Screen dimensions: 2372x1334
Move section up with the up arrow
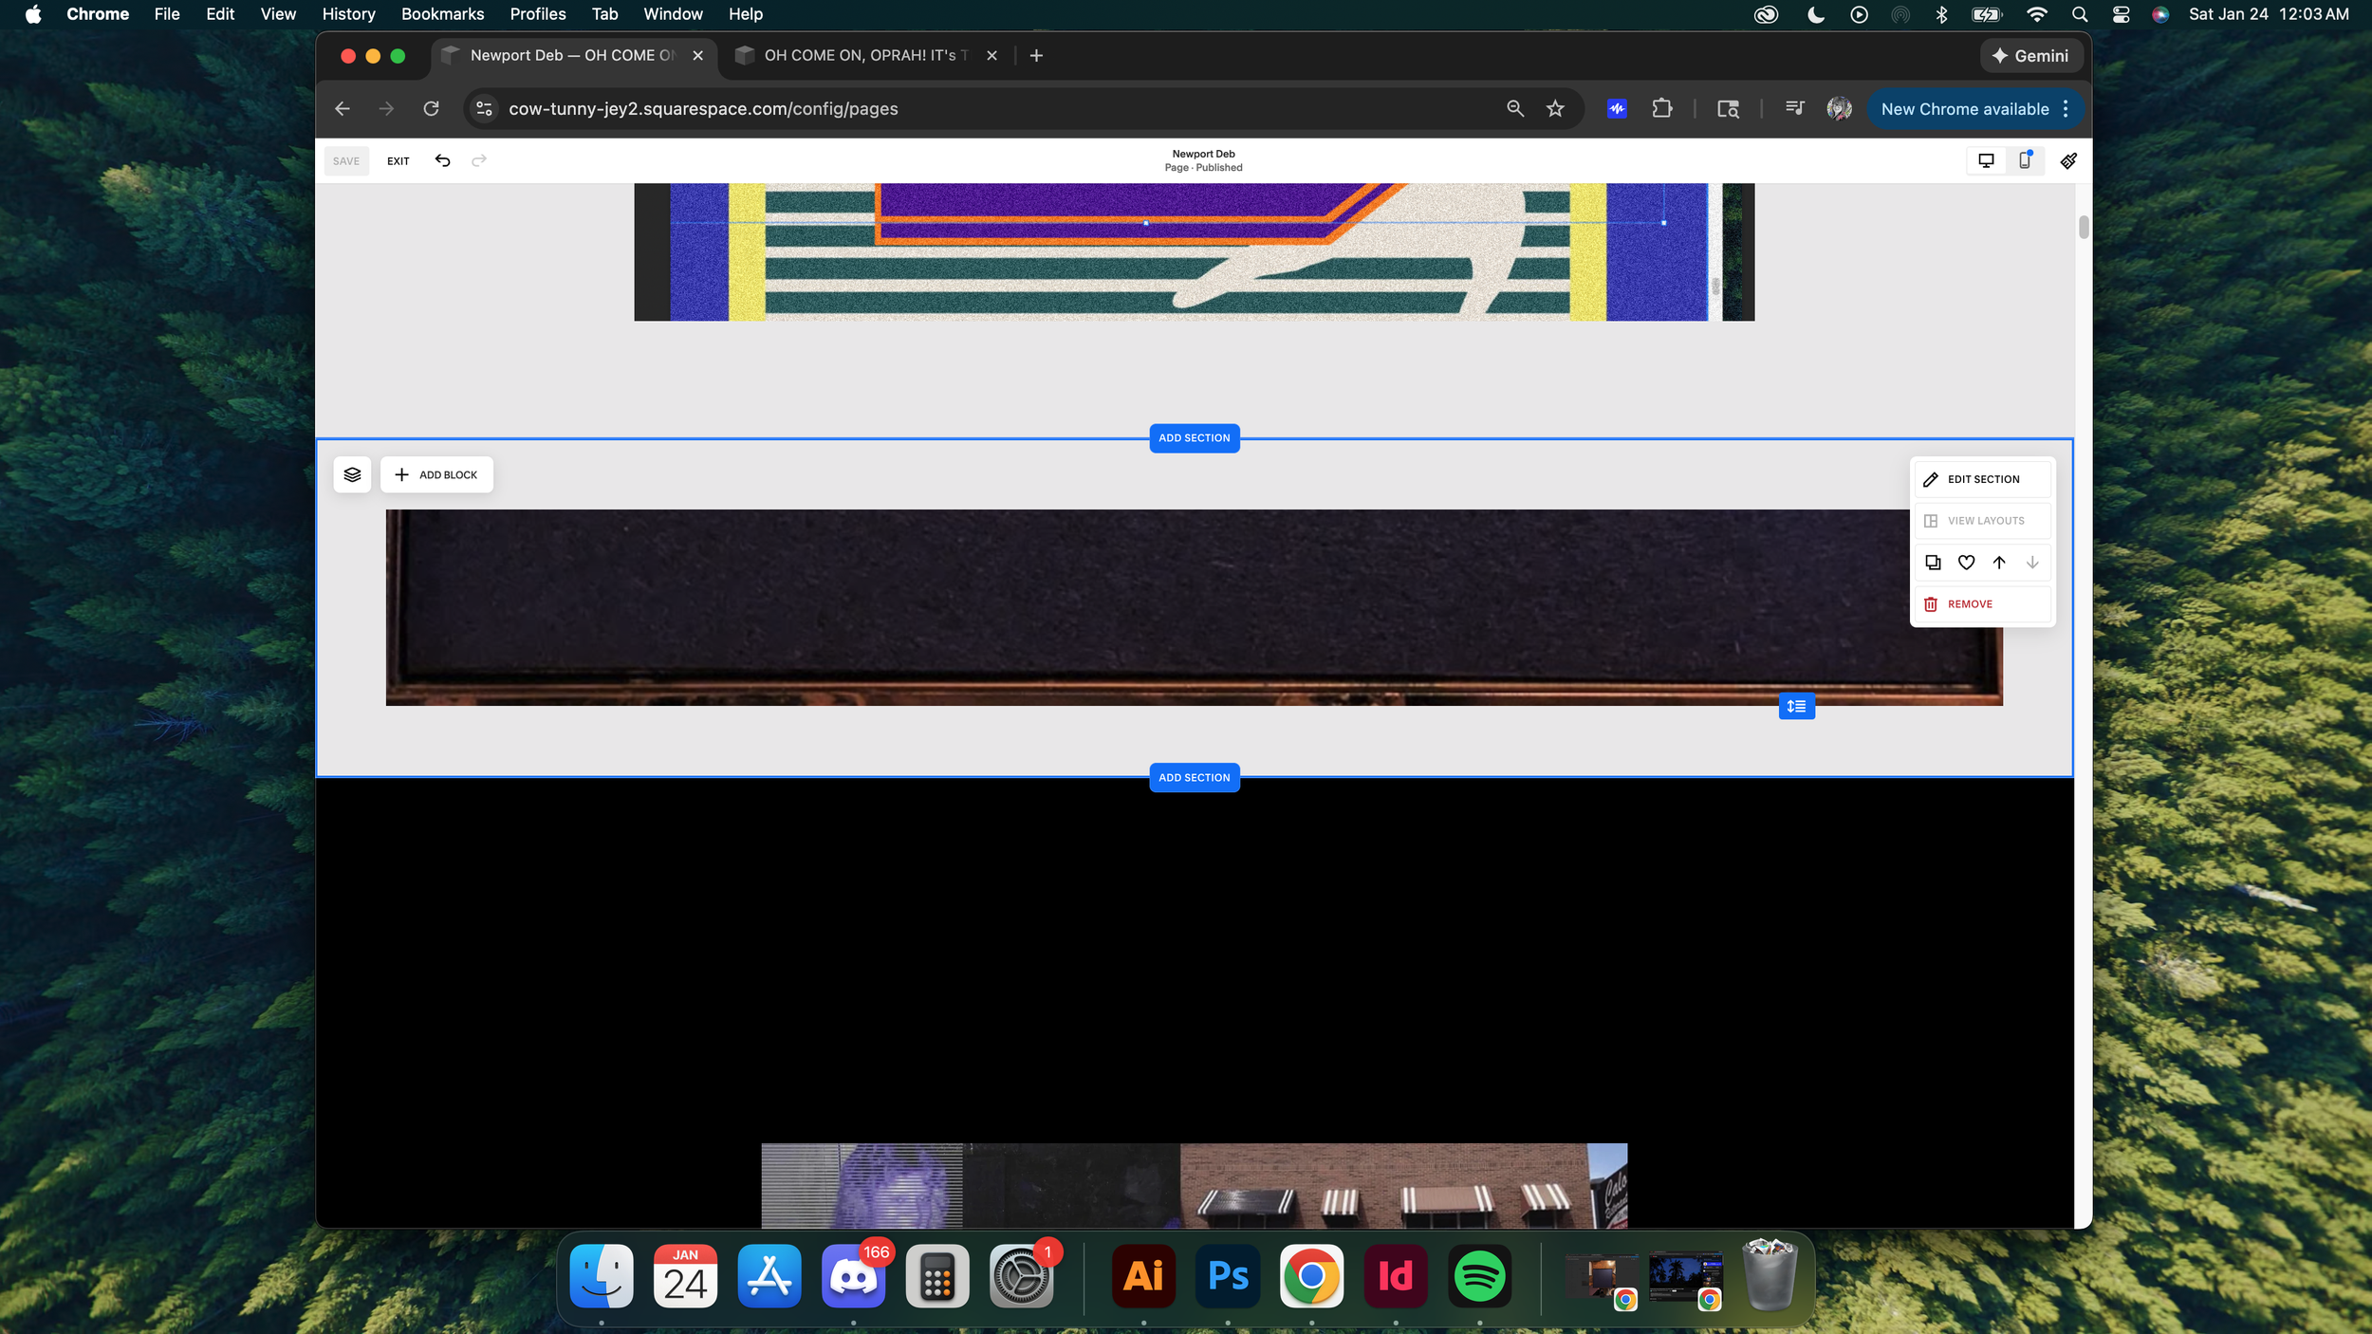coord(1999,563)
